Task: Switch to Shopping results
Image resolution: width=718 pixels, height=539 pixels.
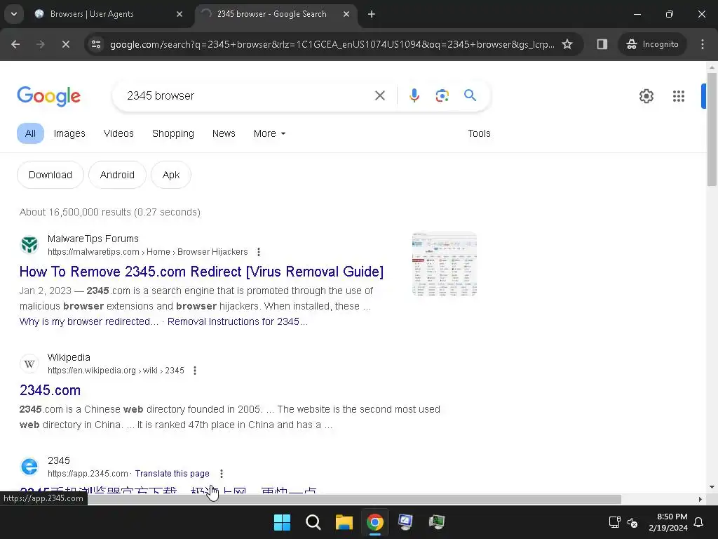Action: 173,133
